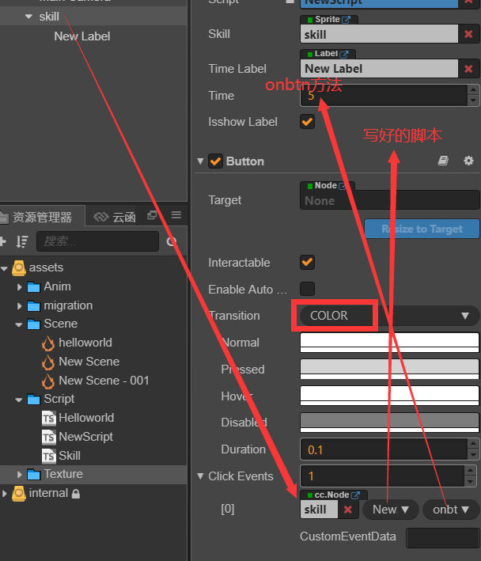Click the create asset plus icon
Screen dimensions: 481x561
tap(2, 241)
